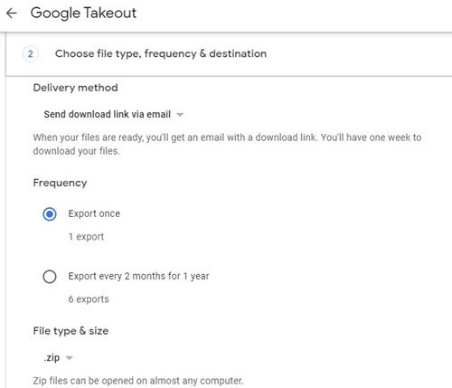This screenshot has width=452, height=388.
Task: Click the arrow next to .zip
Action: (x=70, y=358)
